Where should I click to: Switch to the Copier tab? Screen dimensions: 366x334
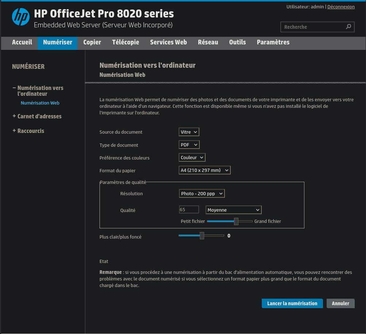tap(92, 42)
